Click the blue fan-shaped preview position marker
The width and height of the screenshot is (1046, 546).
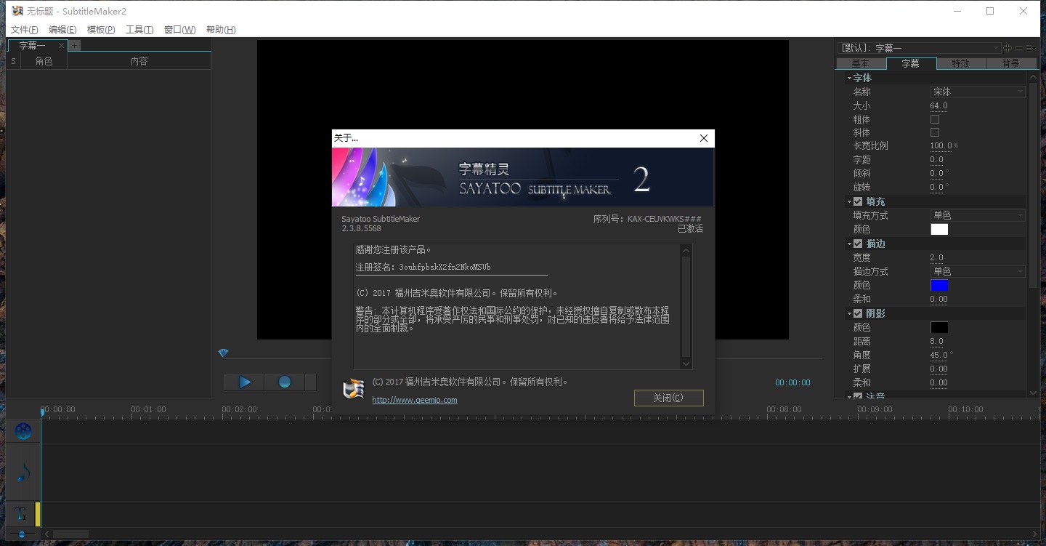click(224, 353)
